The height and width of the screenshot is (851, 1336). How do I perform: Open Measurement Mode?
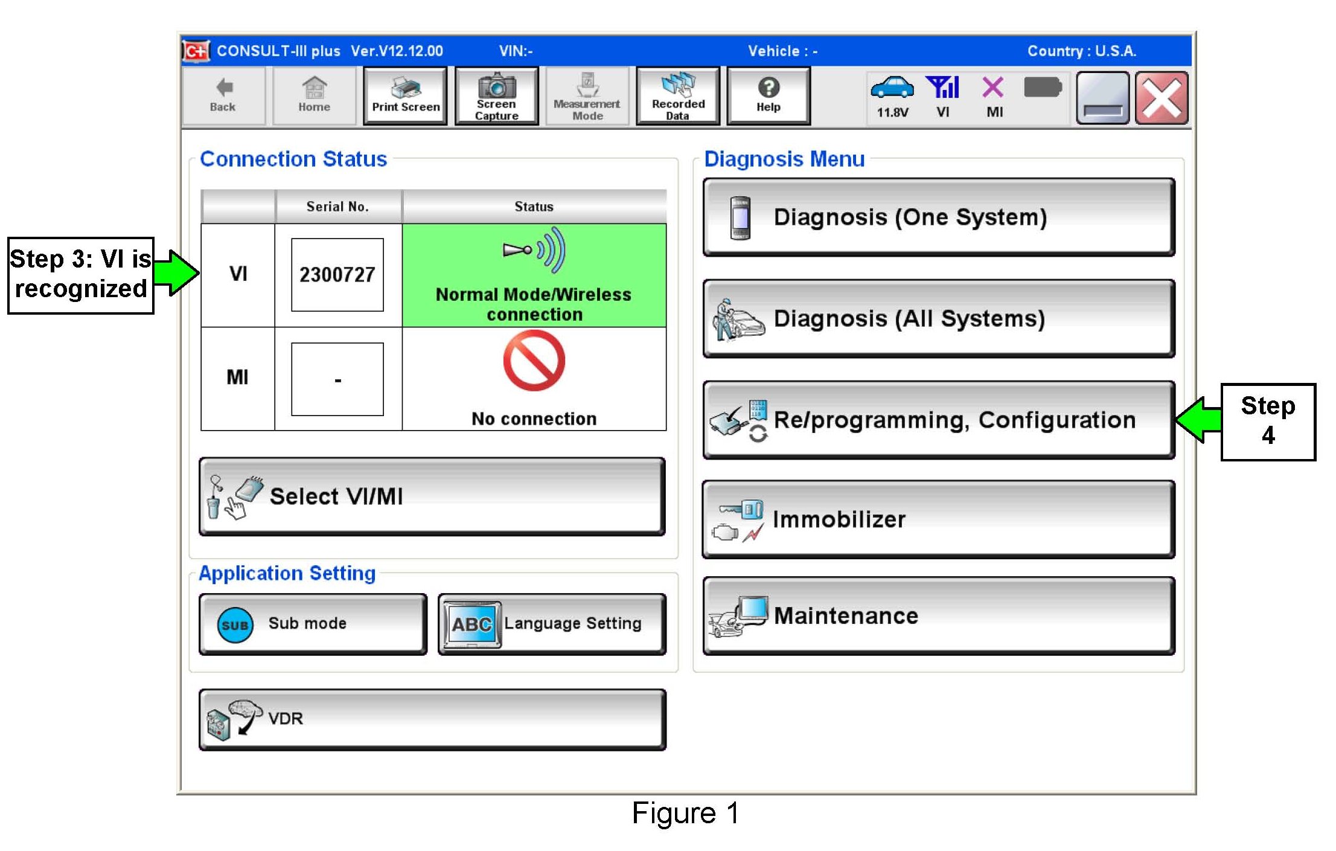[x=587, y=97]
